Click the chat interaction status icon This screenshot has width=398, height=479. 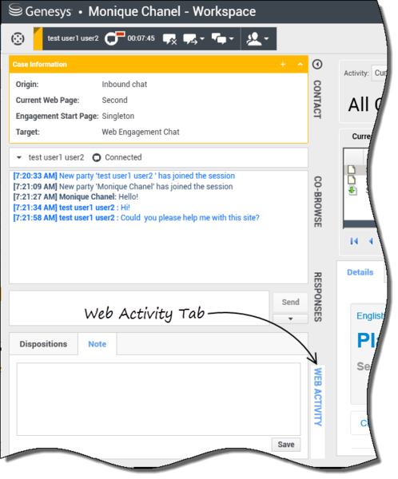pos(114,38)
